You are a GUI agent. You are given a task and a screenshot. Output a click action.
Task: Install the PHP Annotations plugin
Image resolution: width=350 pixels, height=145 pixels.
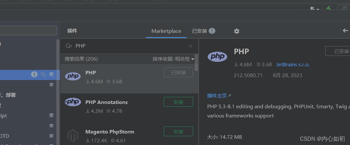tap(178, 102)
